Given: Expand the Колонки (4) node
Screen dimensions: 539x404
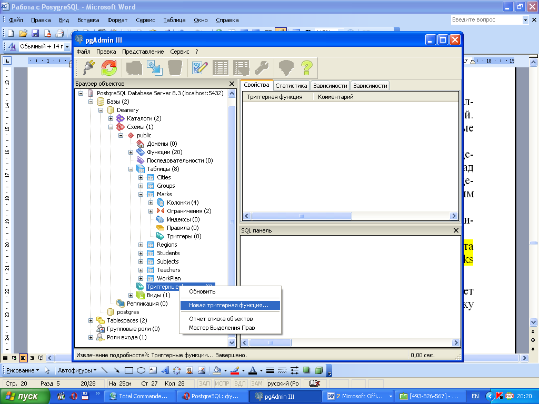Looking at the screenshot, I should point(151,203).
